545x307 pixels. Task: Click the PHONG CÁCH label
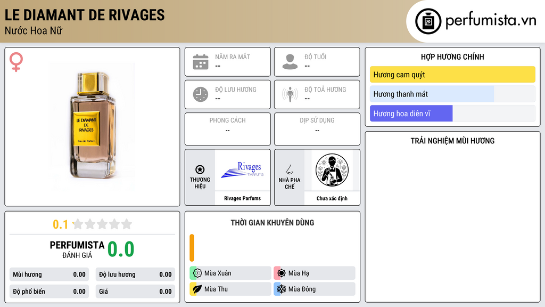pos(228,120)
